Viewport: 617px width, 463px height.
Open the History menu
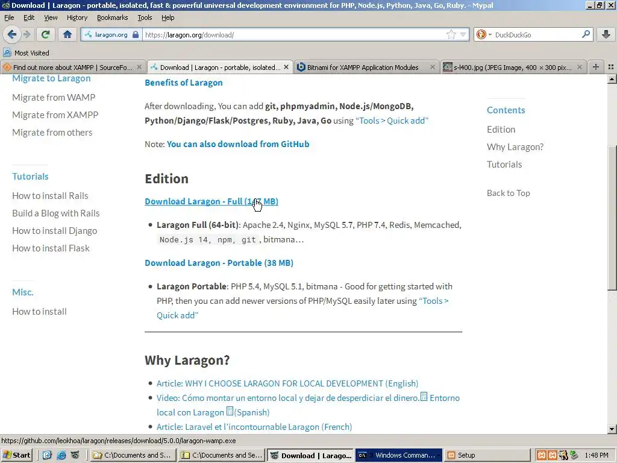pyautogui.click(x=77, y=17)
